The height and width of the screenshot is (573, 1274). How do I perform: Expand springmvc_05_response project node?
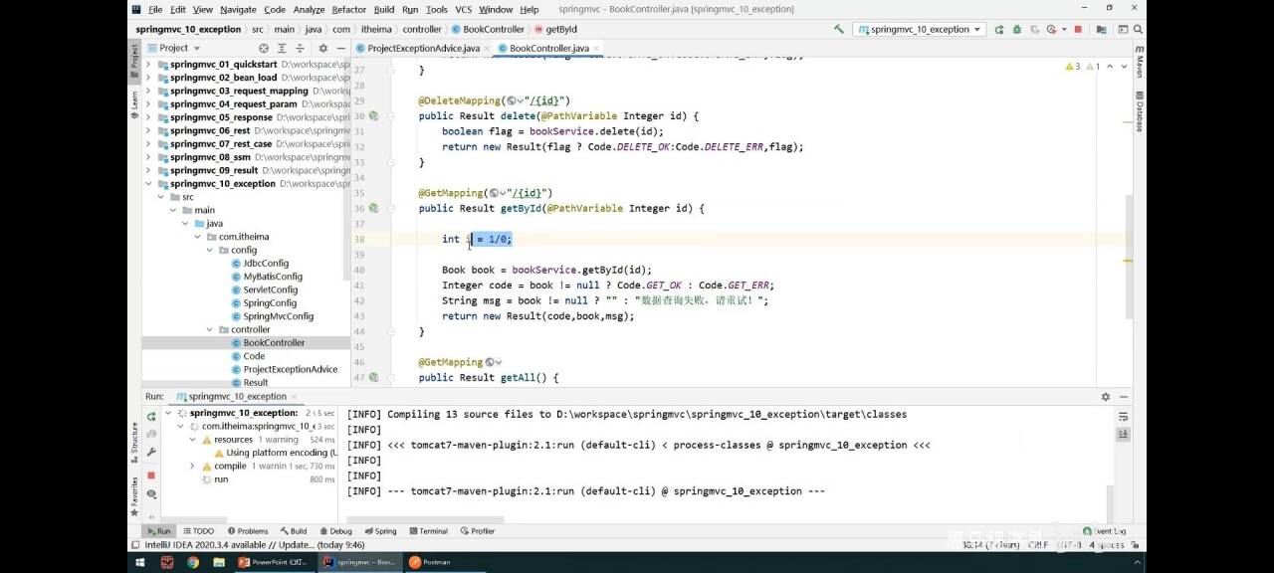149,117
